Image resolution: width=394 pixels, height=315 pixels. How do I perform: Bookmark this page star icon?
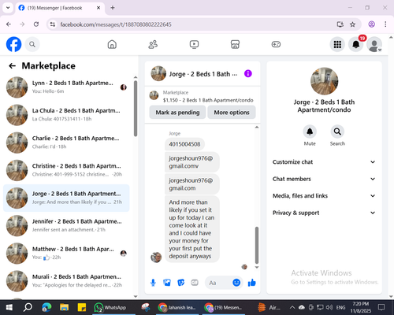click(352, 24)
